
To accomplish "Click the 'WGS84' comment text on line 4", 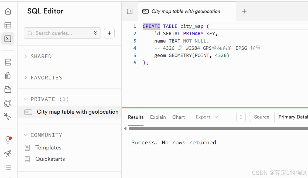I will coord(193,48).
